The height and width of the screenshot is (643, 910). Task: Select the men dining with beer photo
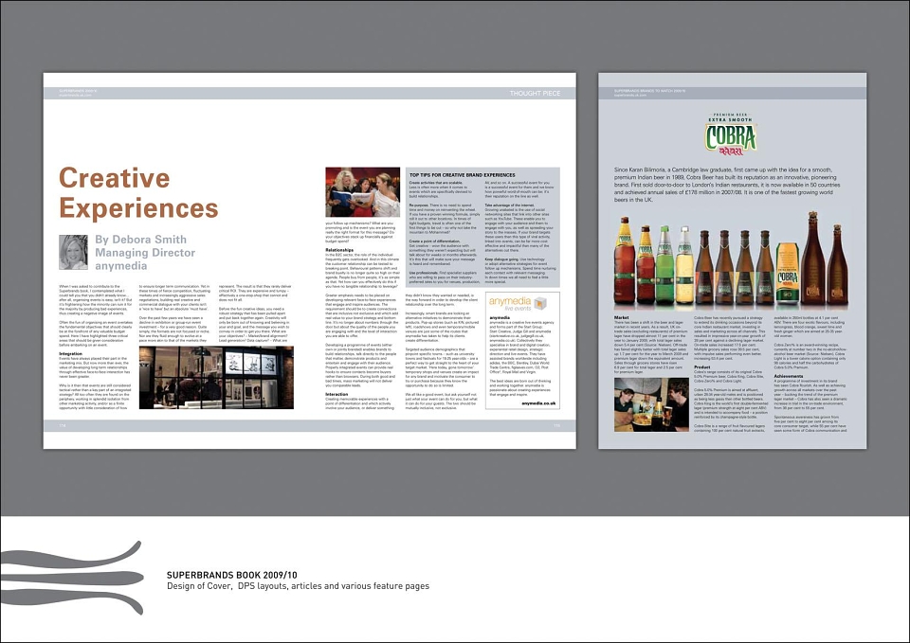point(652,404)
